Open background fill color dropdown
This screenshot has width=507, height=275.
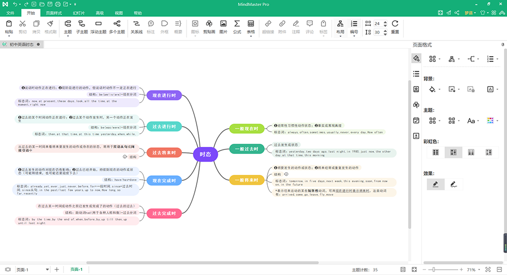coord(440,90)
